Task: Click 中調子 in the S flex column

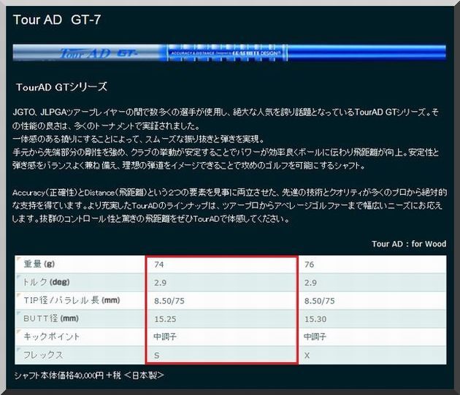Action: tap(165, 337)
